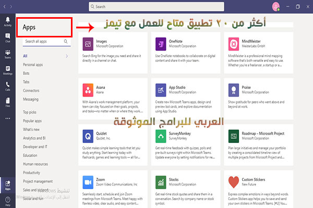Click the Stocks app icon
This screenshot has height=208, width=313.
point(161,183)
